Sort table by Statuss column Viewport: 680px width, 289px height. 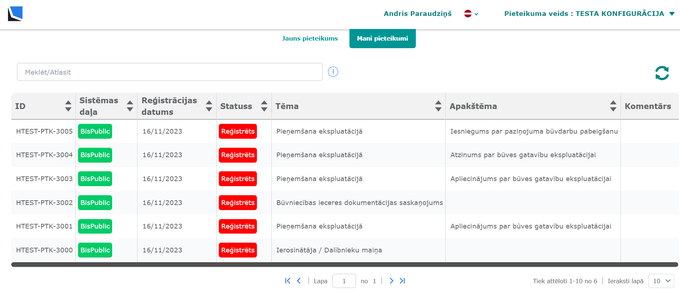[x=264, y=106]
